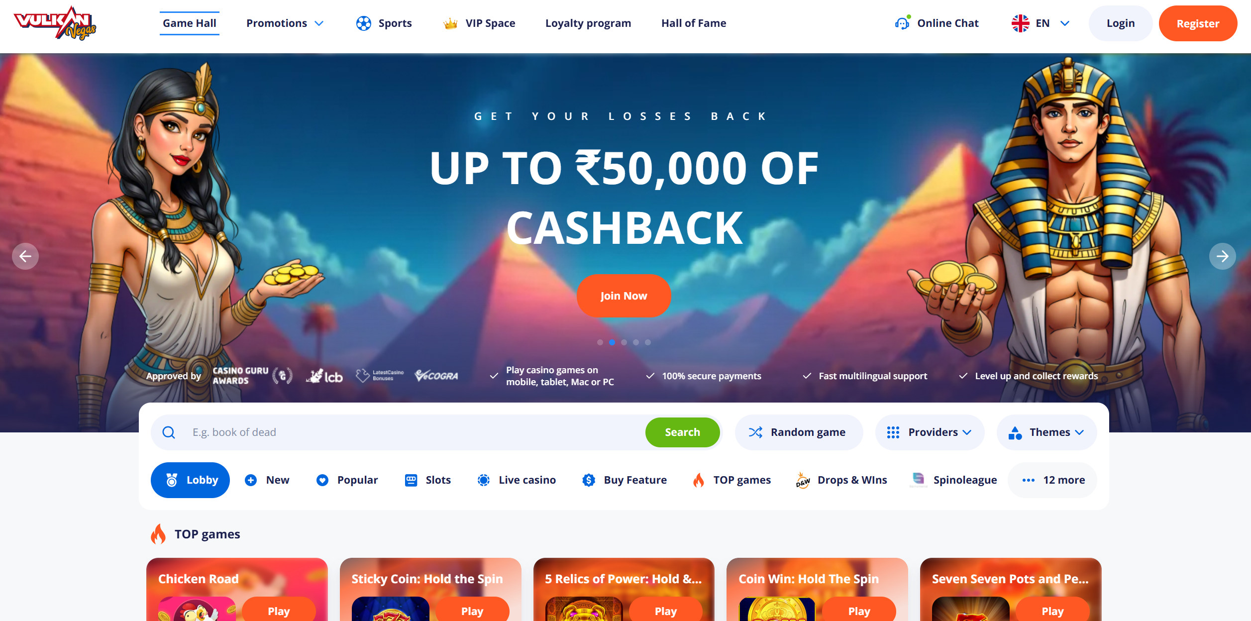Switch to the Live casino category

tap(517, 480)
